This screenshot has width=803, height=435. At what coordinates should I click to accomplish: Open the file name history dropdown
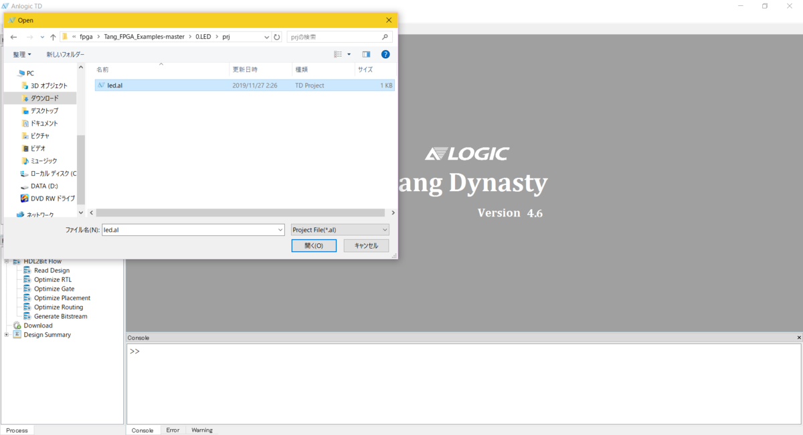[x=280, y=229]
